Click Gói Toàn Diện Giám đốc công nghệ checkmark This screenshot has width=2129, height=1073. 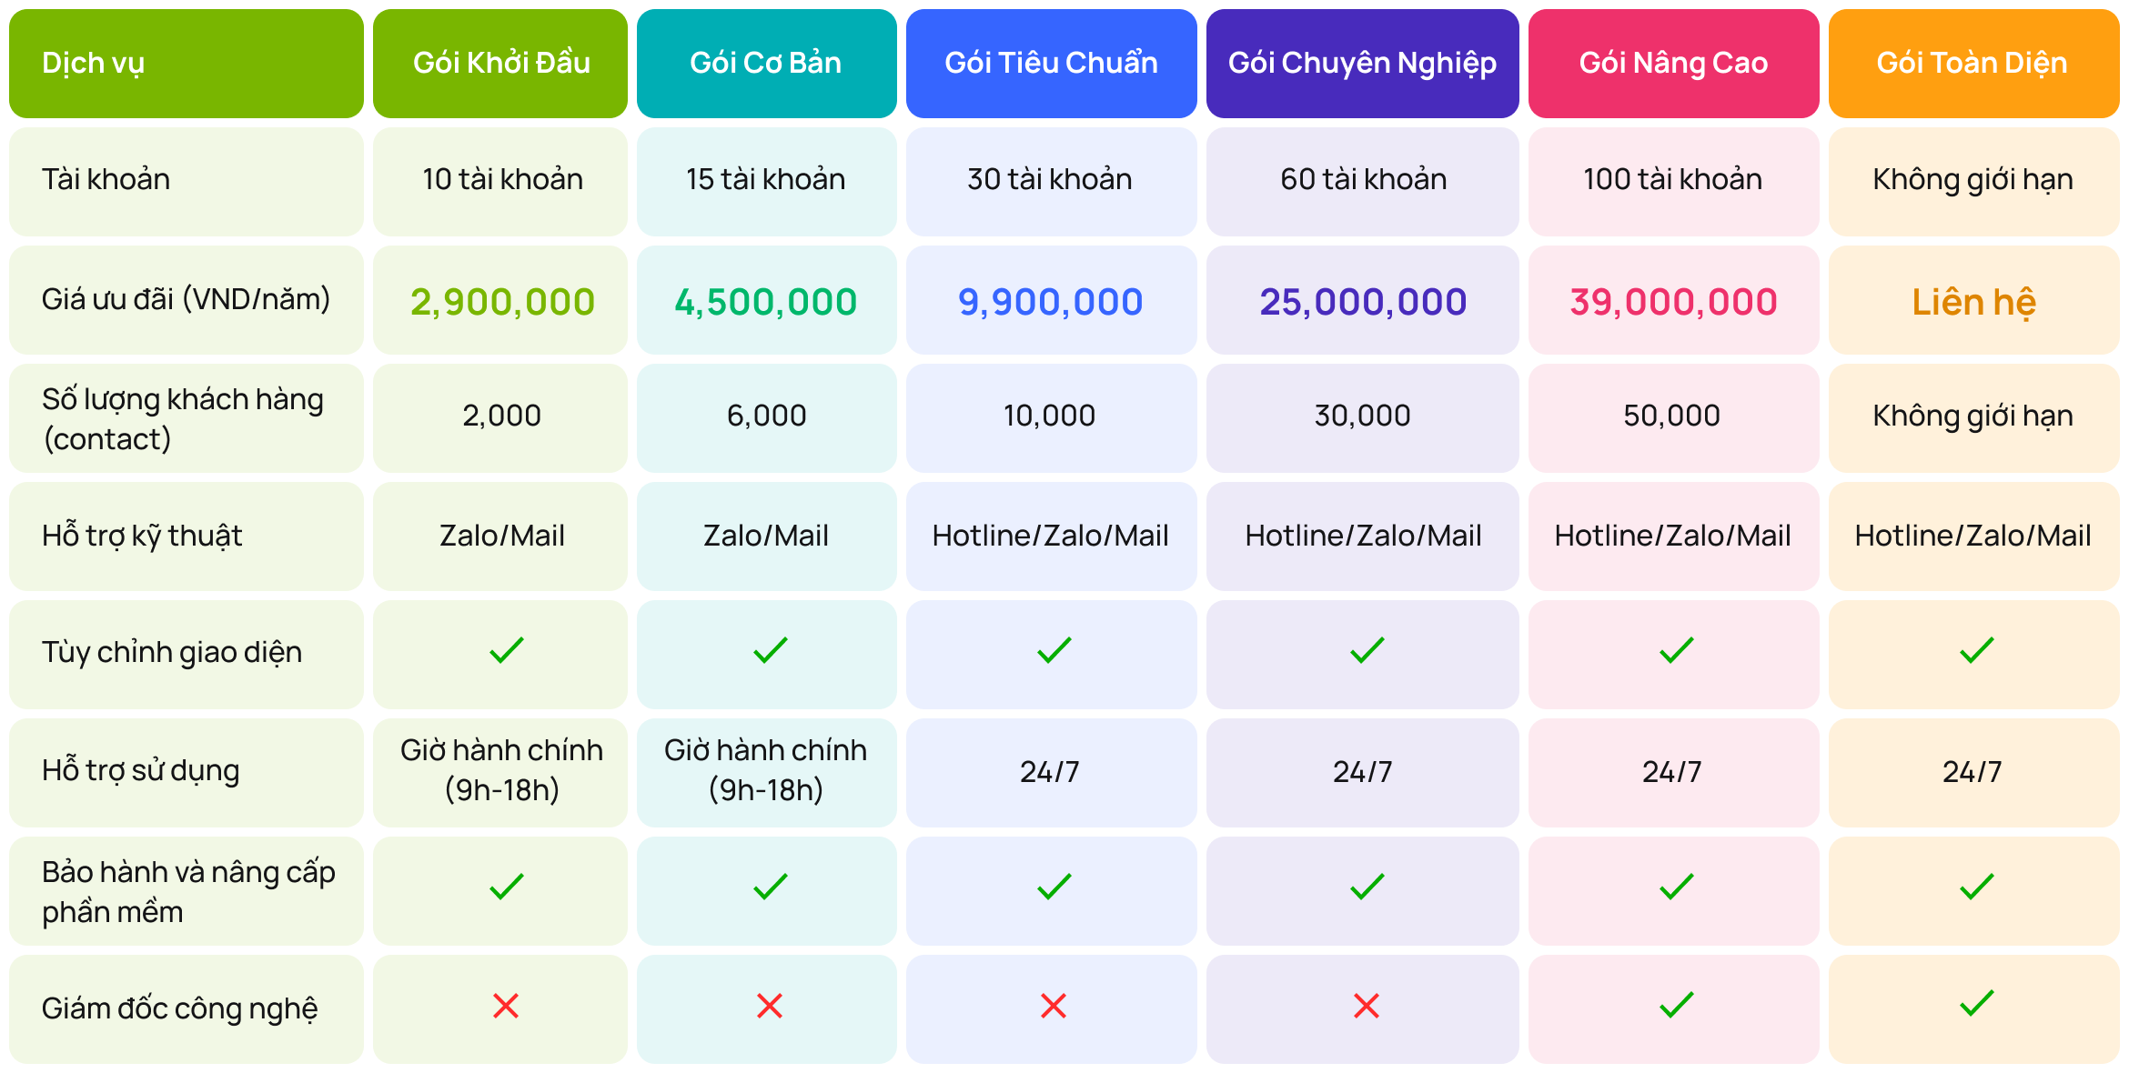click(1976, 1004)
